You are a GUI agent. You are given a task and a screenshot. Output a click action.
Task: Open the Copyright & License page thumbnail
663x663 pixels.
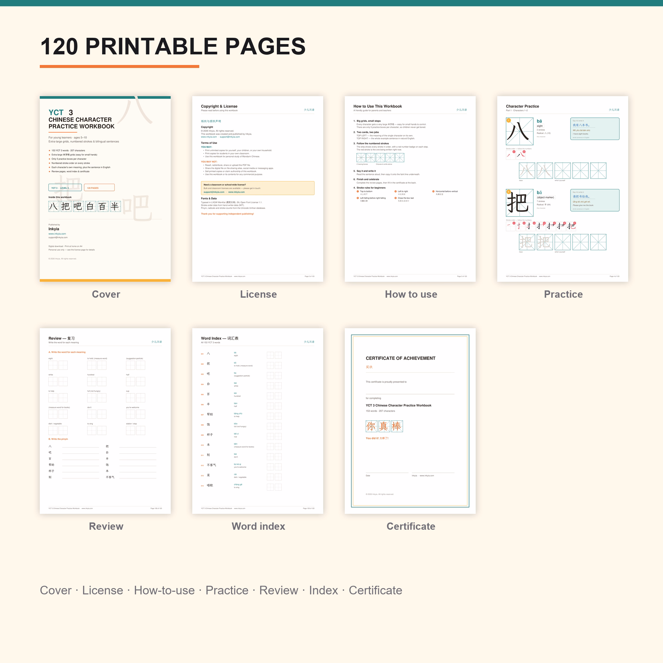click(257, 189)
